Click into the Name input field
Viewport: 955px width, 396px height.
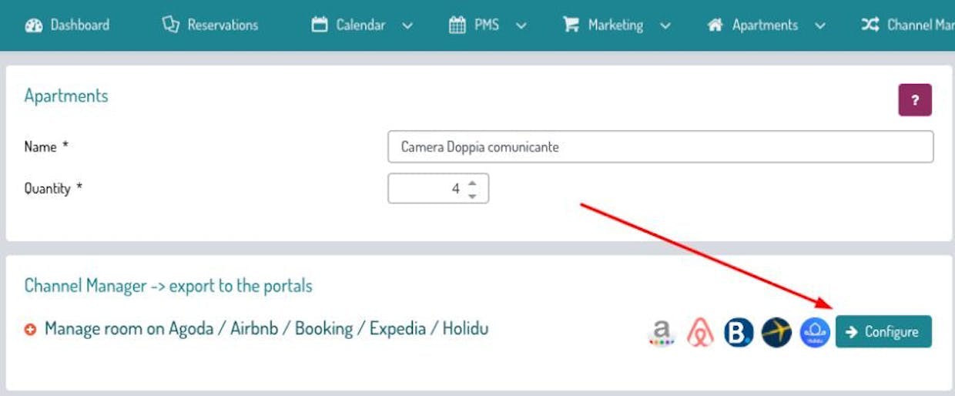click(660, 146)
